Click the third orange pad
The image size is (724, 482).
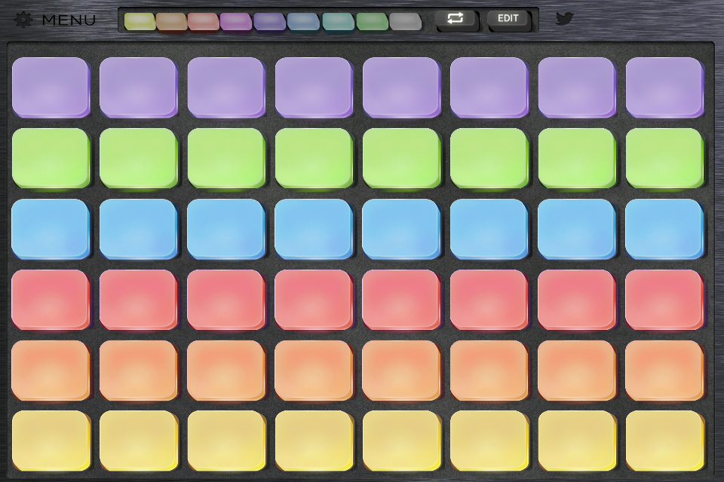226,371
